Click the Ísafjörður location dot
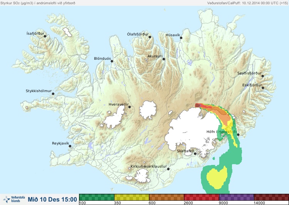This screenshot has width=289, height=205. point(45,36)
